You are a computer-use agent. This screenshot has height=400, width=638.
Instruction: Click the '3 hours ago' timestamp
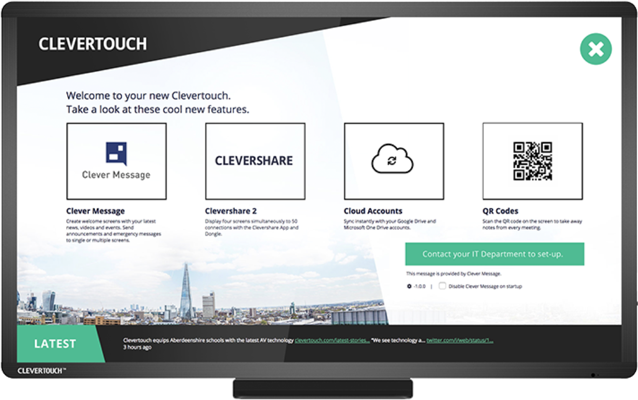pos(137,347)
